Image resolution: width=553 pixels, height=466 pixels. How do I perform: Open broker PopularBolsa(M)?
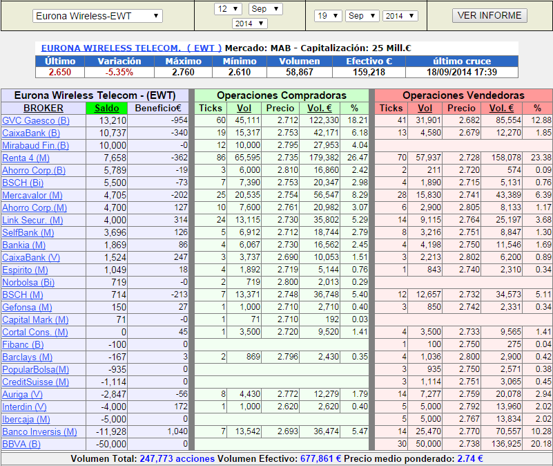click(x=36, y=369)
